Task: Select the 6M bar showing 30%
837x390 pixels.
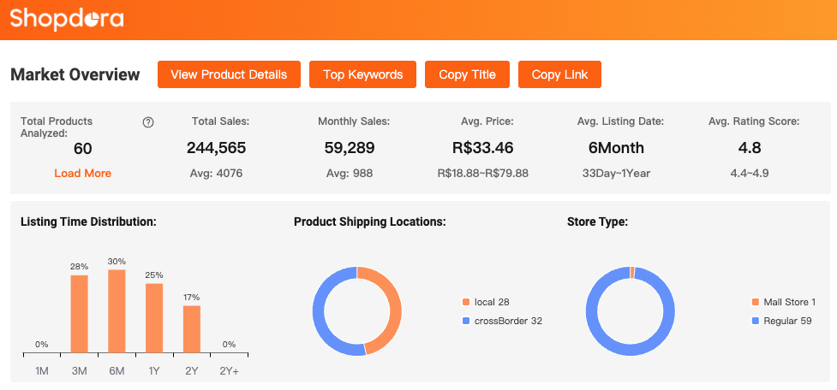Action: click(x=117, y=310)
